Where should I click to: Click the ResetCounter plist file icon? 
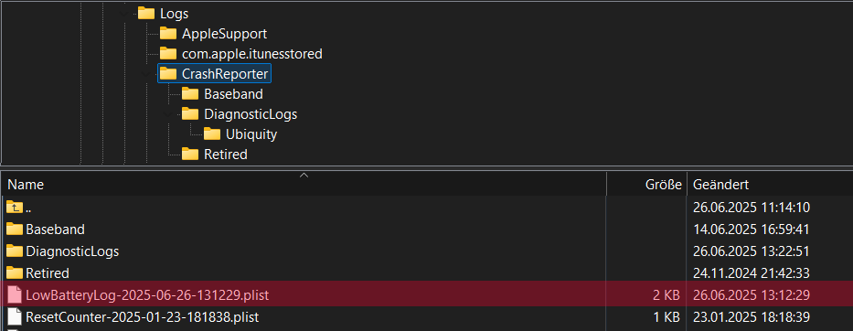15,316
